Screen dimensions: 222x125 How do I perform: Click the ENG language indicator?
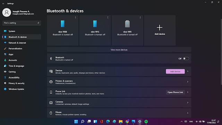pyautogui.click(x=191, y=122)
